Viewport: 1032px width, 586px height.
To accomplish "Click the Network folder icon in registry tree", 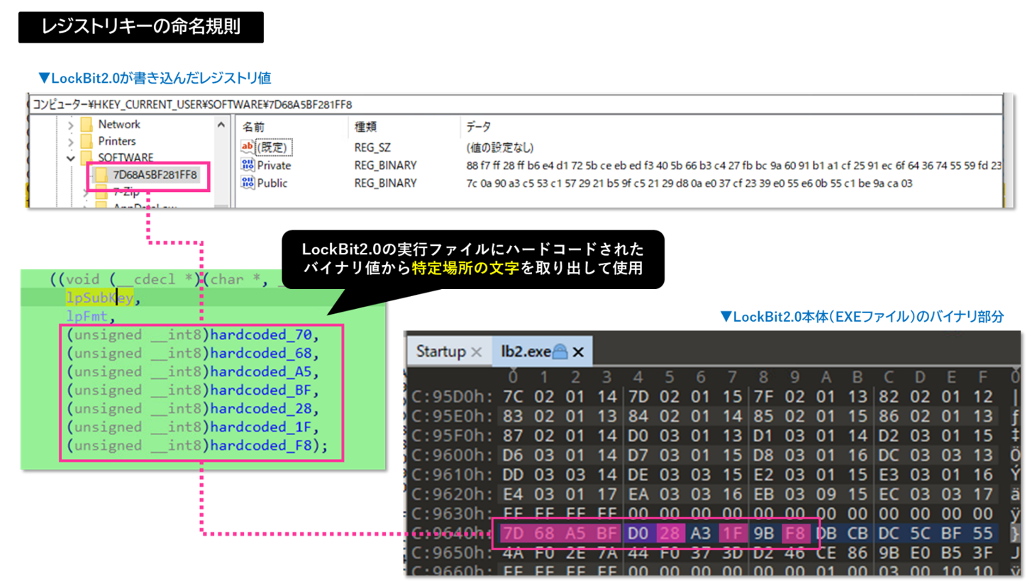I will [x=87, y=125].
